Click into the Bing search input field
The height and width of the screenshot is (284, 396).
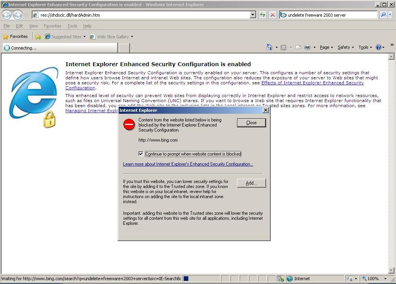coord(331,15)
